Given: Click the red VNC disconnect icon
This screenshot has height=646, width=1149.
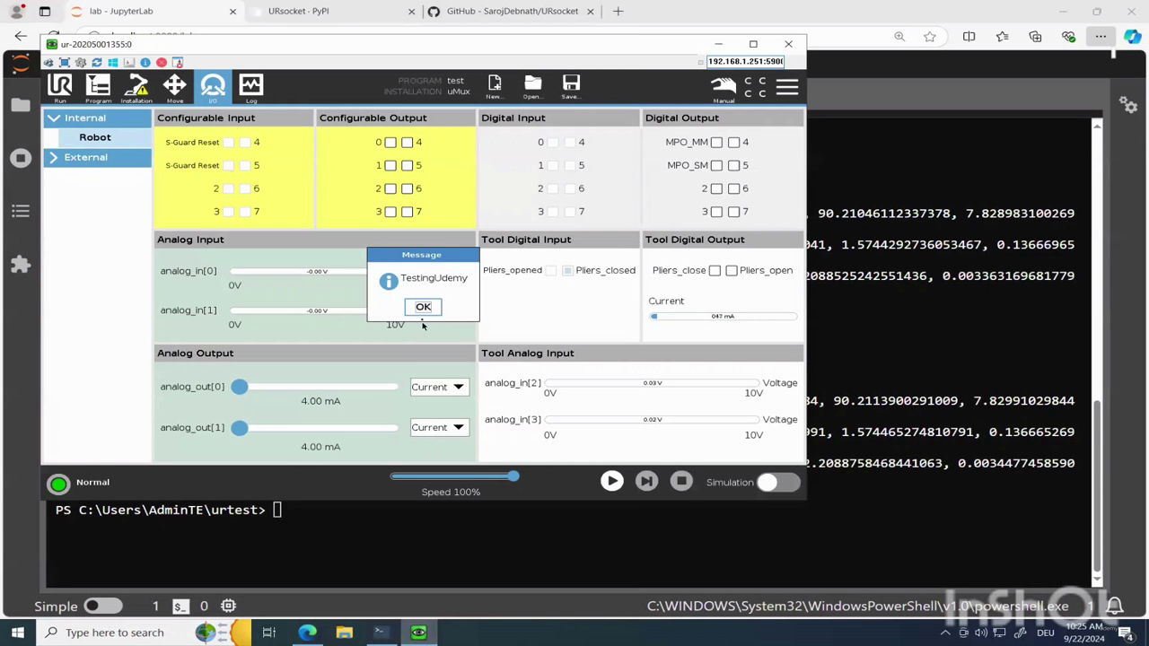Looking at the screenshot, I should tap(162, 62).
